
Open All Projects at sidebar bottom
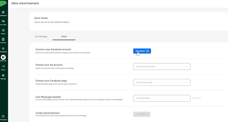click(3, 118)
